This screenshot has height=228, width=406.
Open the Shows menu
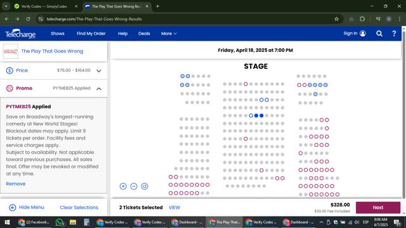[x=58, y=34]
